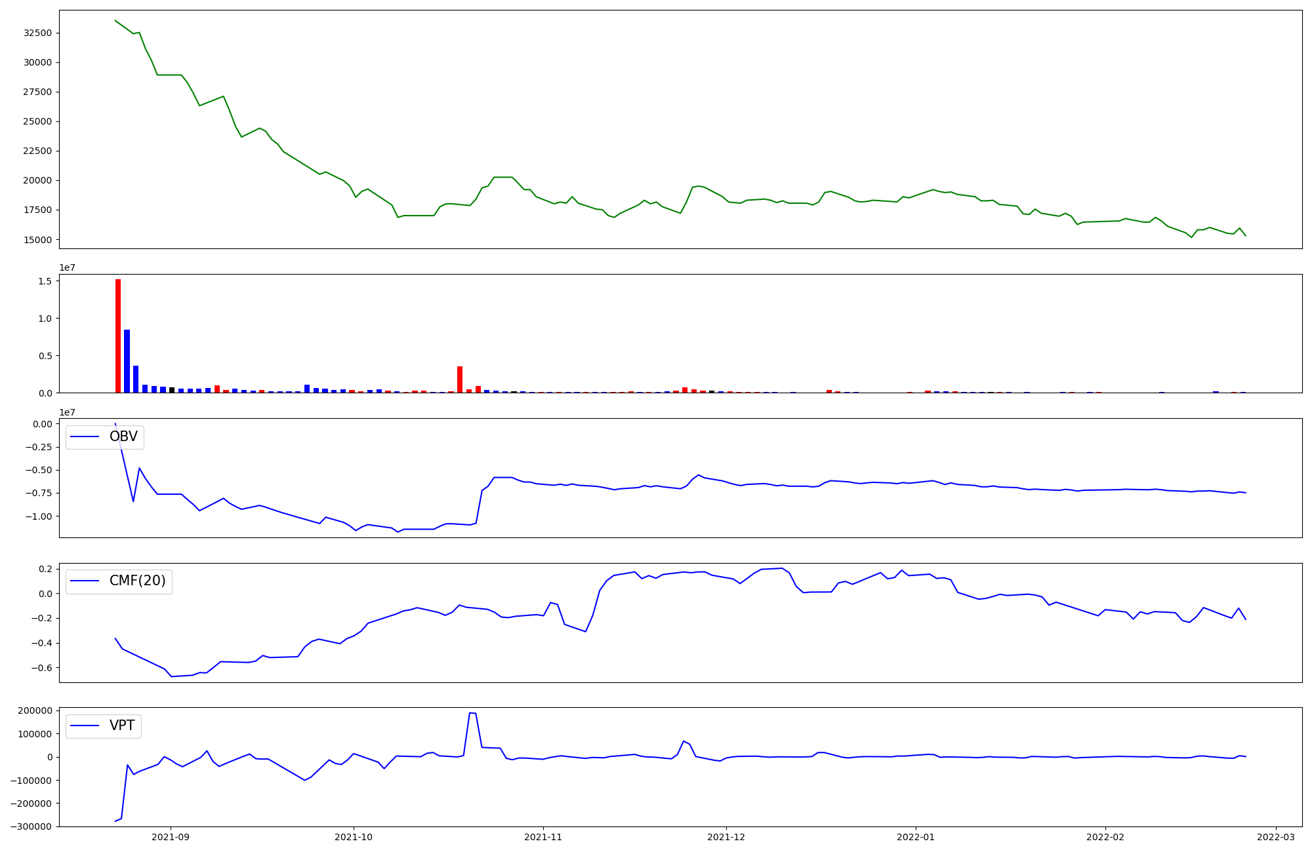Screen dimensions: 1312x852
Task: Click the 2021-12 date tick label
Action: [x=726, y=837]
